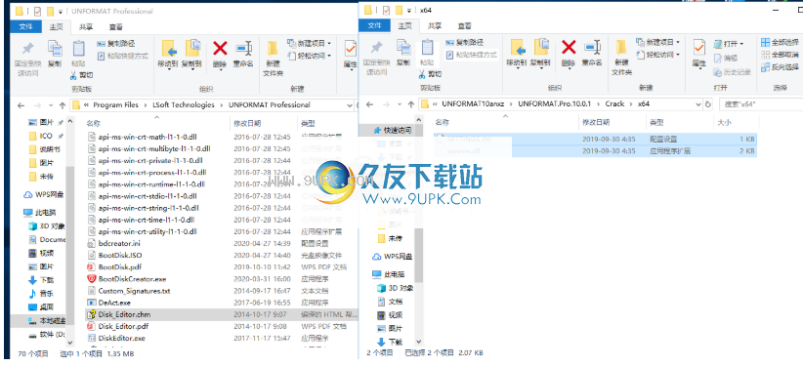
Task: Click Copy path in UNFORMAT Professional window
Action: pos(117,44)
